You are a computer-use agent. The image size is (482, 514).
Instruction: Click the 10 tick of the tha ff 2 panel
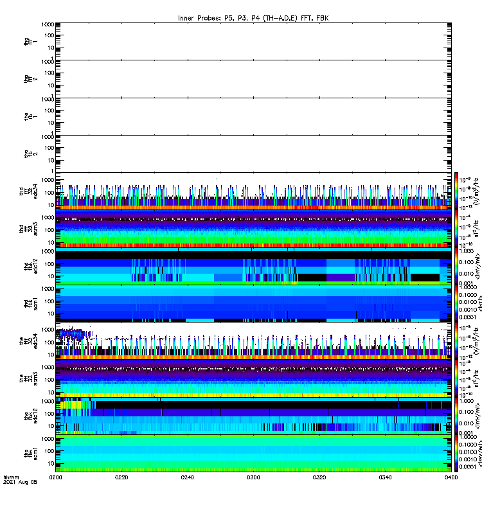51,85
